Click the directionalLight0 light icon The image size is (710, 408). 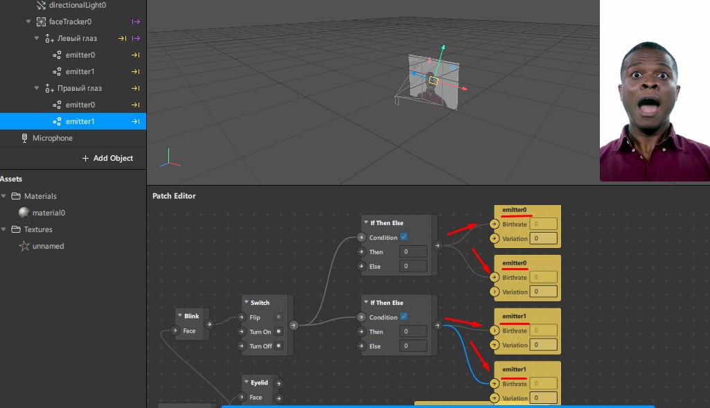coord(41,5)
